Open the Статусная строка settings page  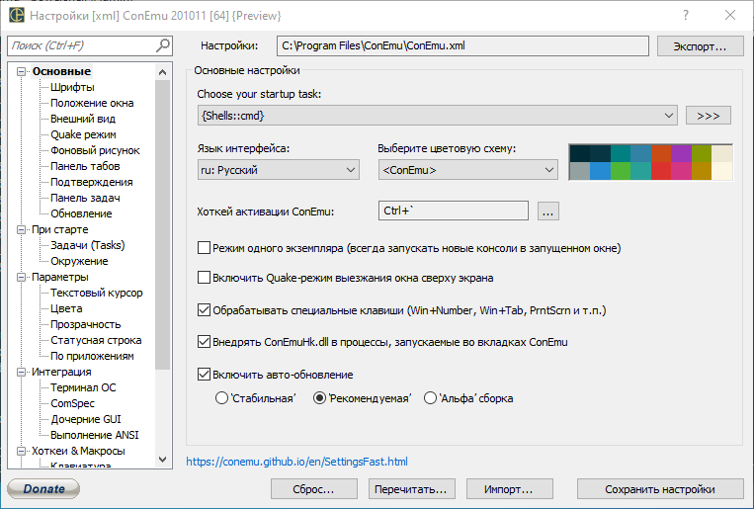(96, 340)
